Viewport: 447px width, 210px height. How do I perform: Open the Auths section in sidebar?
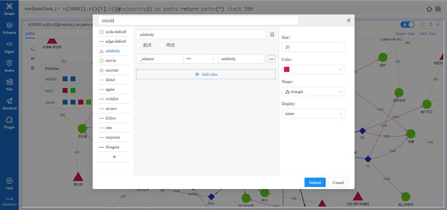tap(9, 66)
